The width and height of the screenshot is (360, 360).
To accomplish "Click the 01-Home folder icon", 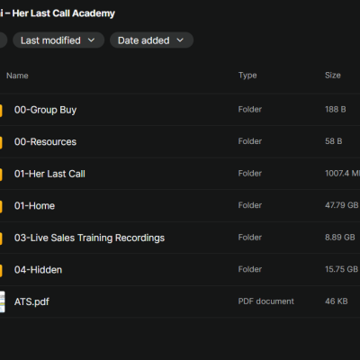I will coord(1,206).
